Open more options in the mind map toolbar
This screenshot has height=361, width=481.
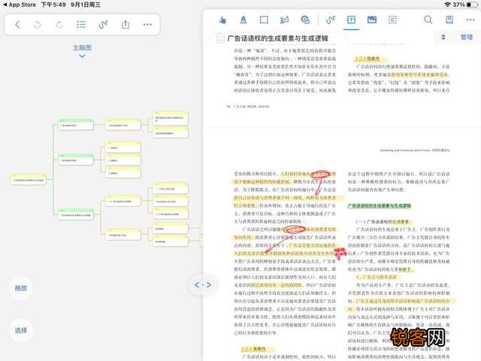(x=147, y=25)
